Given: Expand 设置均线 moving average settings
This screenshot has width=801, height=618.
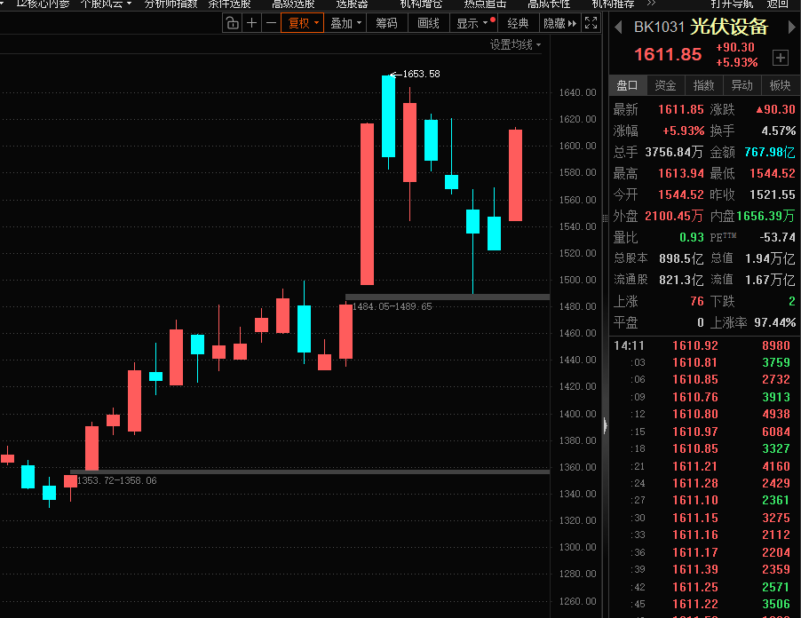Looking at the screenshot, I should (x=515, y=44).
